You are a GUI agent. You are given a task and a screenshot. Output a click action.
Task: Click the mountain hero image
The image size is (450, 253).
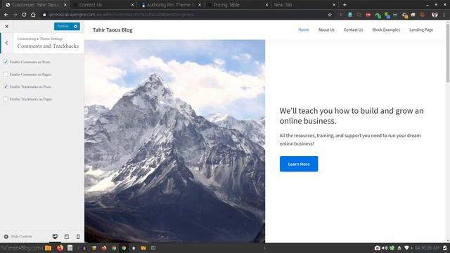point(175,141)
